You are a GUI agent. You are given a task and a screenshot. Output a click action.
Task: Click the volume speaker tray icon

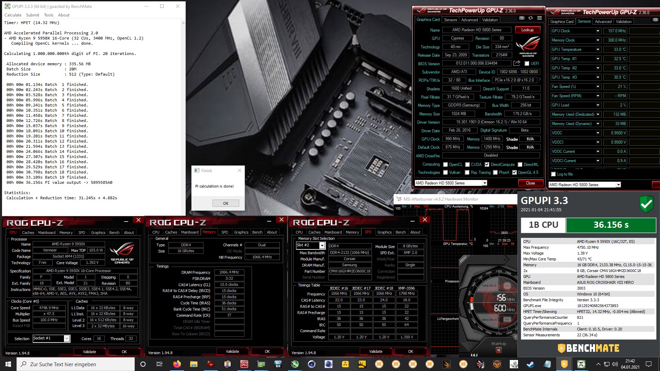615,364
